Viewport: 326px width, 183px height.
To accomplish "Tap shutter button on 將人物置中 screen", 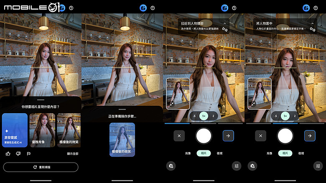I will tap(285, 136).
